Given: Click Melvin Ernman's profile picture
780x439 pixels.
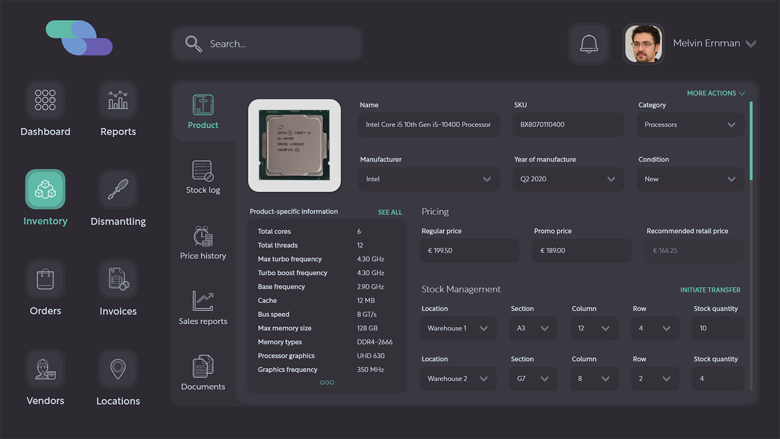Looking at the screenshot, I should [x=643, y=44].
